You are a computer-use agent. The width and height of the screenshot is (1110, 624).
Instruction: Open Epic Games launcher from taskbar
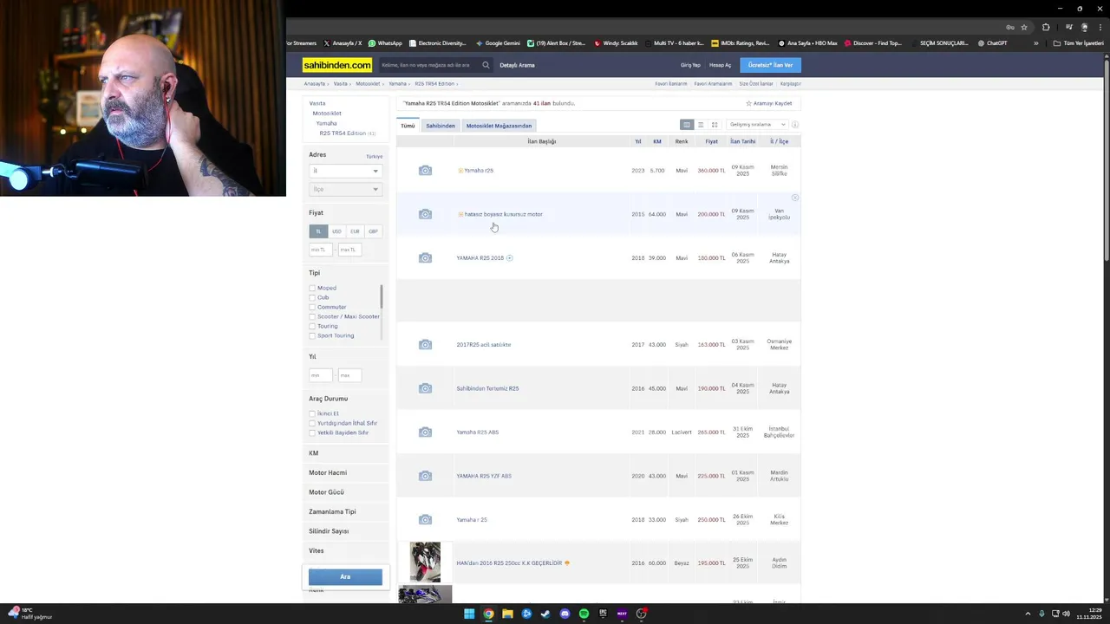(603, 614)
